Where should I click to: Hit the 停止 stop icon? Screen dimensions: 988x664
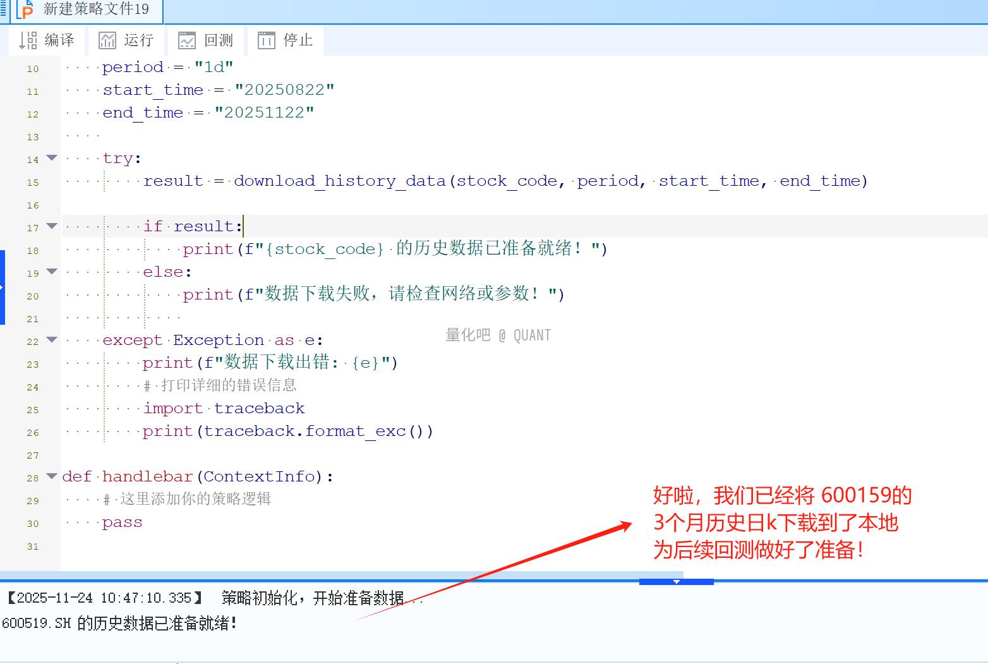[266, 40]
